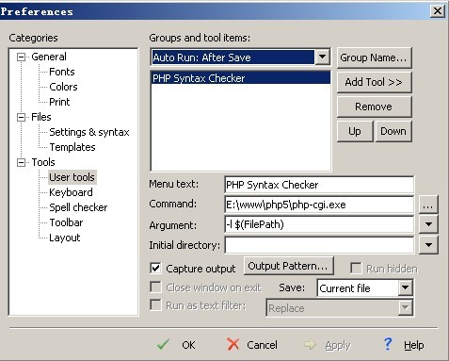Image resolution: width=449 pixels, height=361 pixels.
Task: Click the green checkmark OK icon
Action: coord(163,344)
